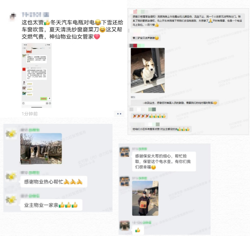Open the chat screenshot thumbnail in the post
The height and width of the screenshot is (236, 250).
point(37,75)
